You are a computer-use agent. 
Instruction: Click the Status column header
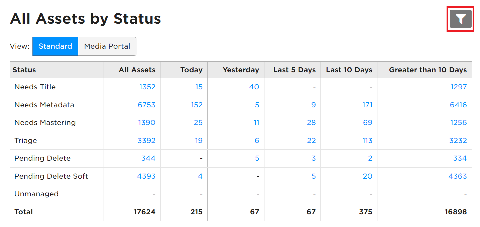pyautogui.click(x=24, y=70)
